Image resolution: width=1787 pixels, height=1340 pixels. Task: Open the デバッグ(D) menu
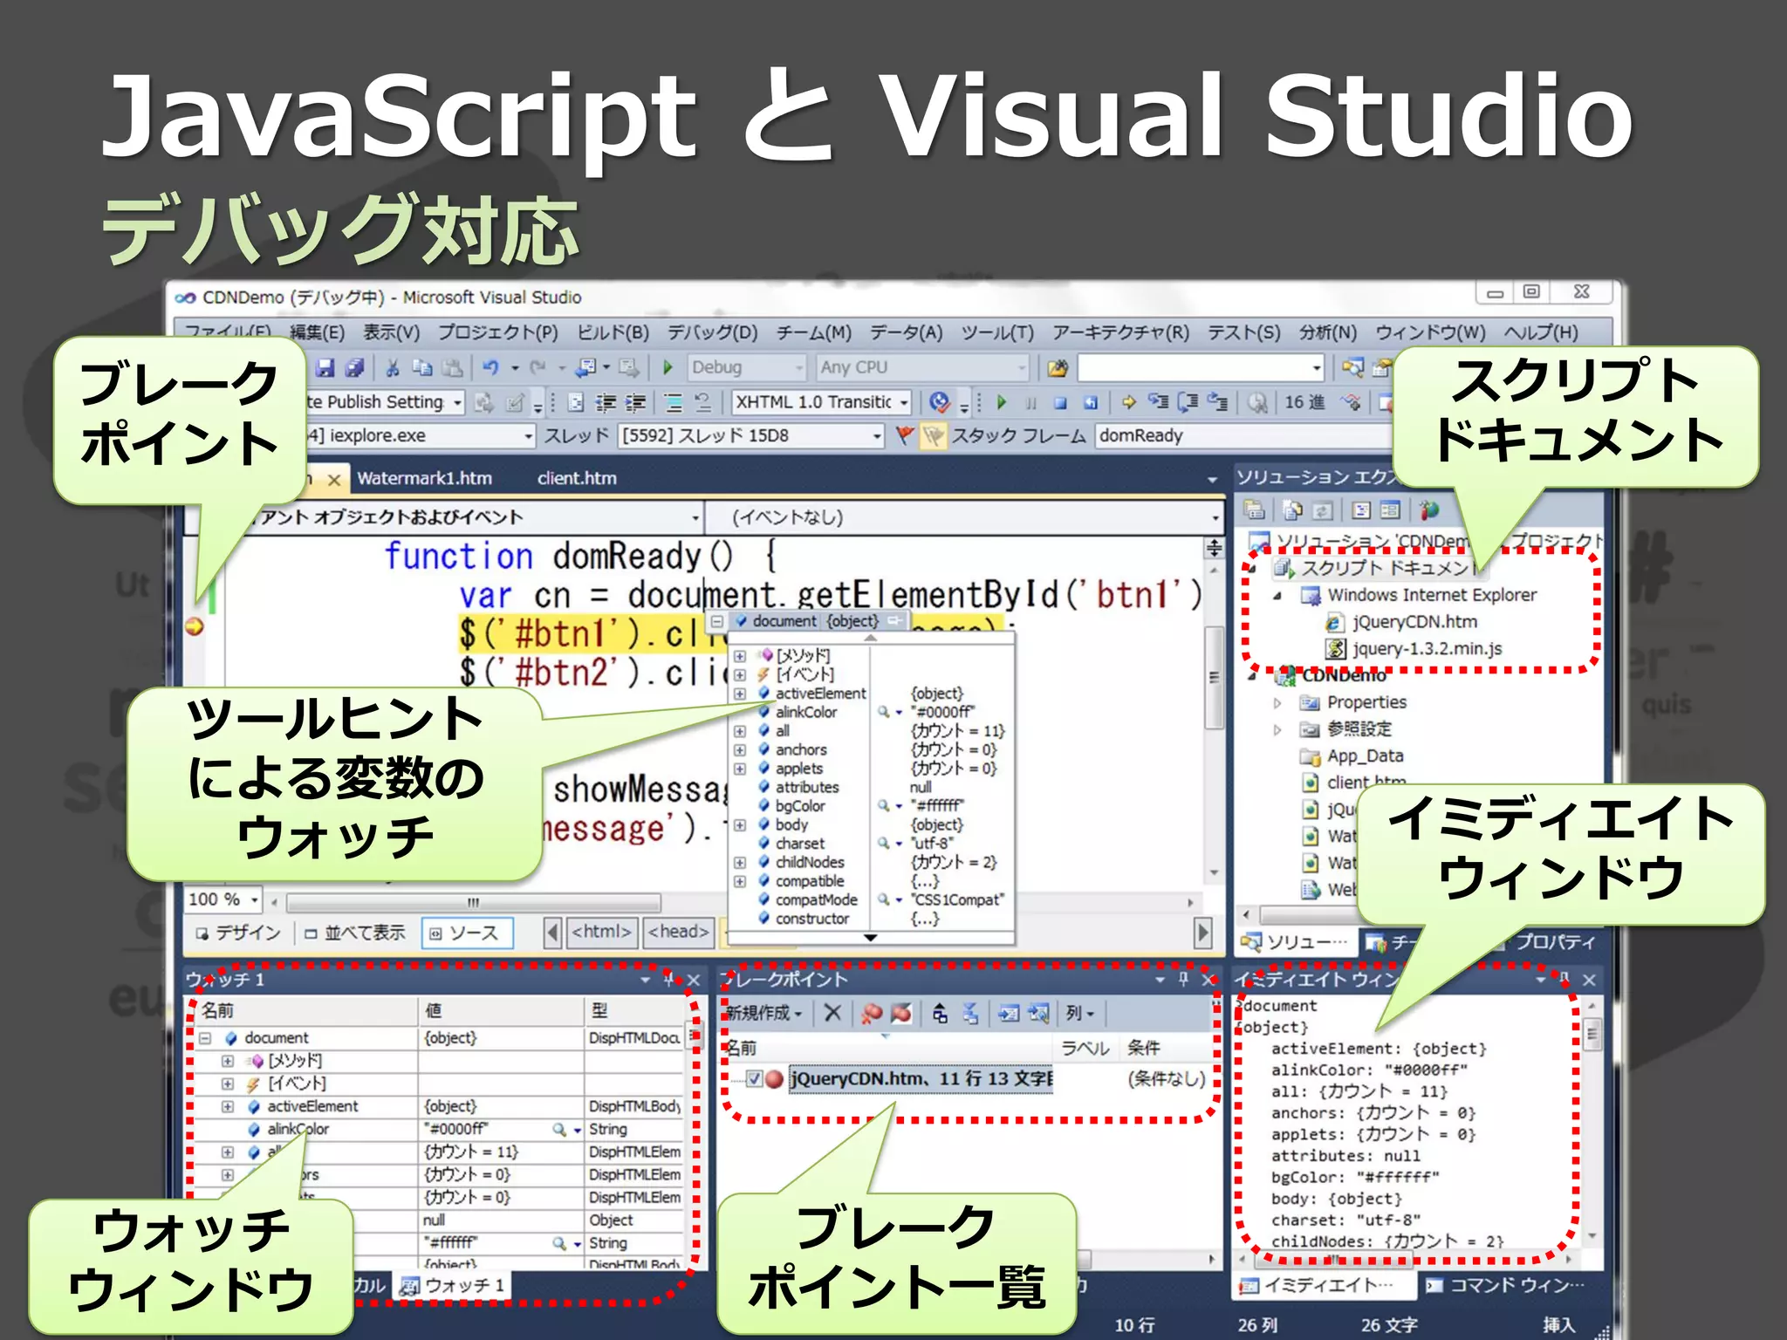click(x=712, y=332)
